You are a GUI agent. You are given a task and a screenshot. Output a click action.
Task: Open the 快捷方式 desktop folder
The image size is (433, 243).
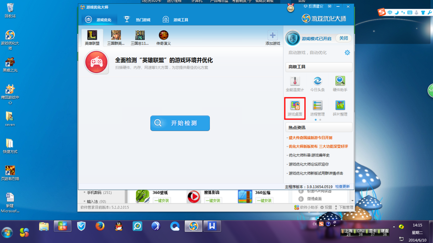tap(10, 146)
